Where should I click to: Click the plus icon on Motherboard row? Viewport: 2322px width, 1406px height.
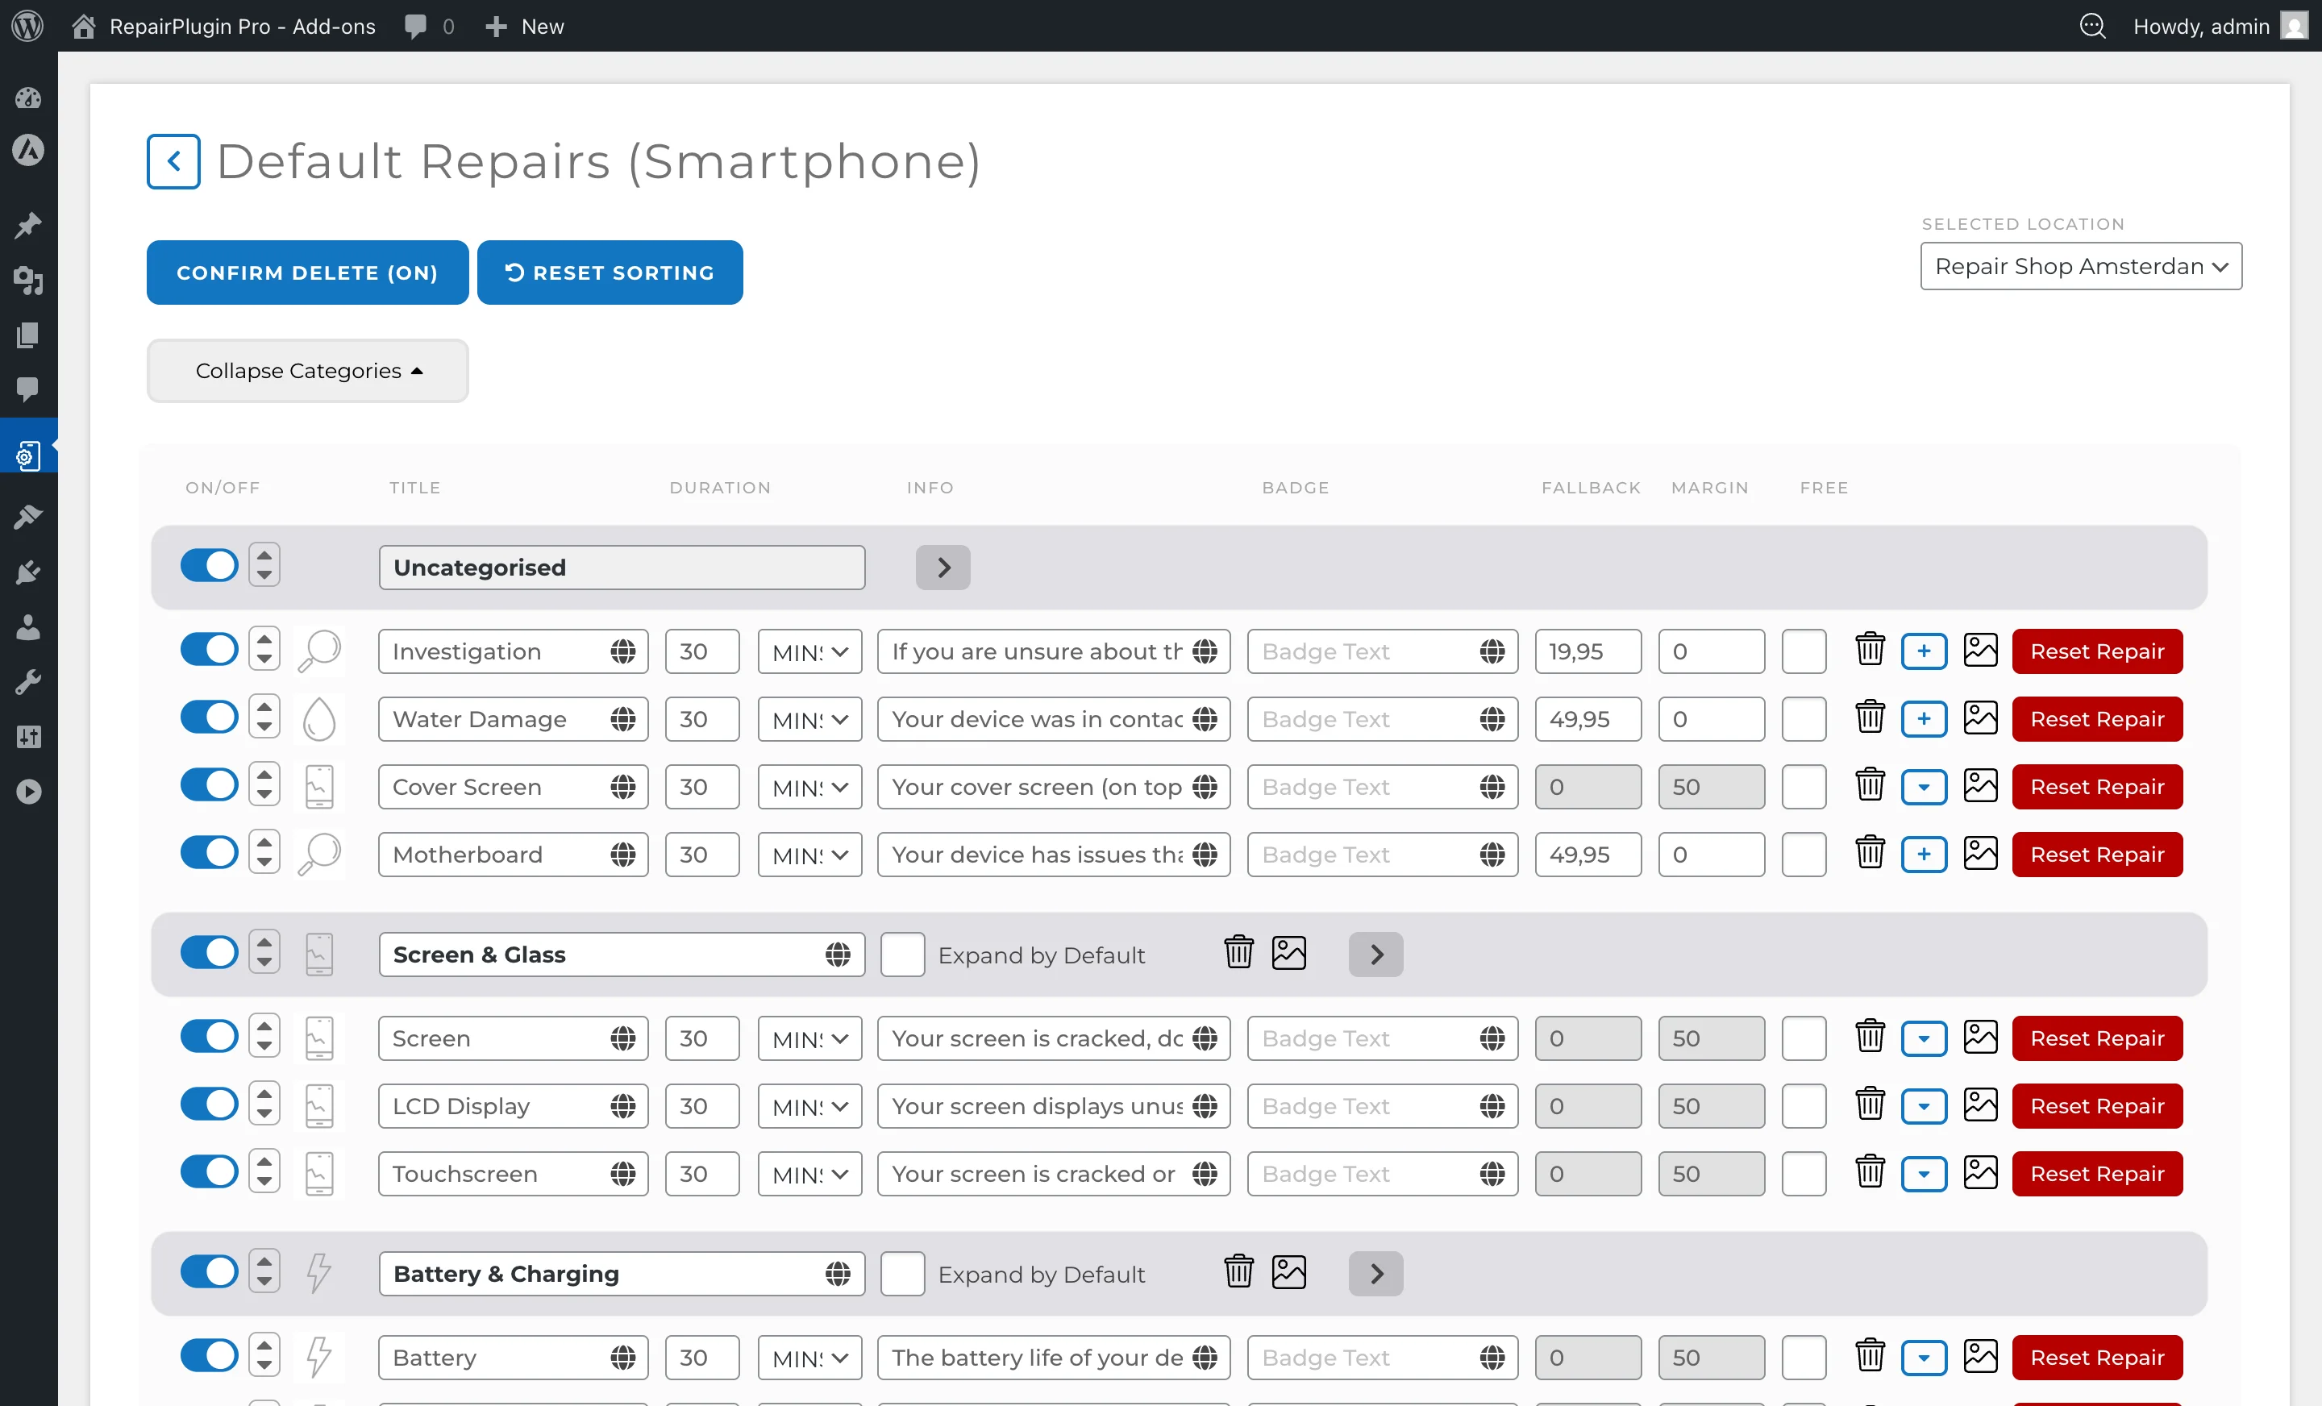[1924, 854]
